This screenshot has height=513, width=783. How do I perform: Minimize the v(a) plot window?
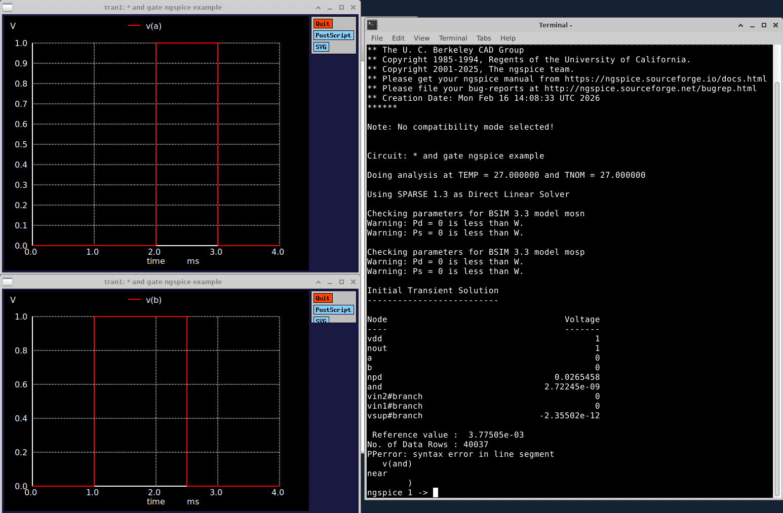point(330,8)
